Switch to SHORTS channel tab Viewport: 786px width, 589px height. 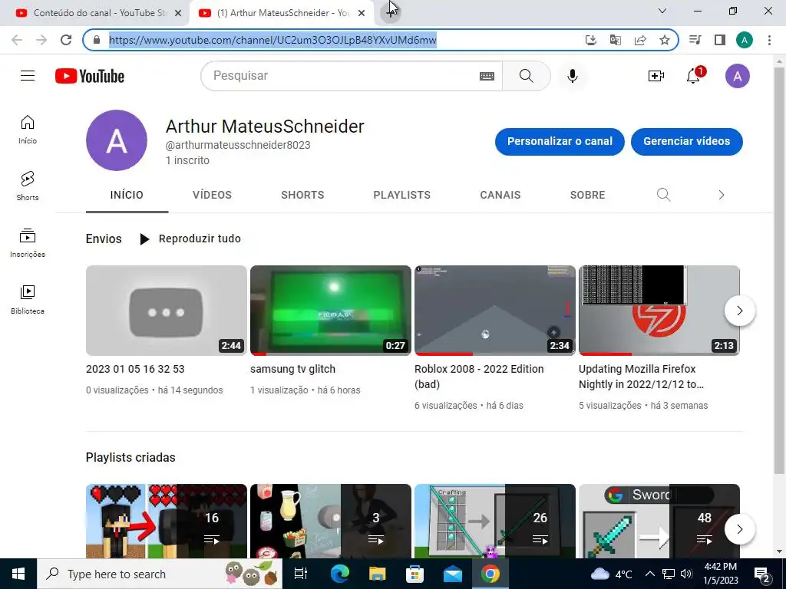click(302, 195)
